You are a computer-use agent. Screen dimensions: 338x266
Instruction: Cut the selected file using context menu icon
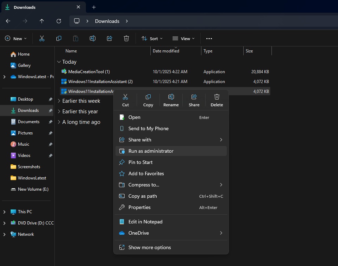pyautogui.click(x=125, y=100)
